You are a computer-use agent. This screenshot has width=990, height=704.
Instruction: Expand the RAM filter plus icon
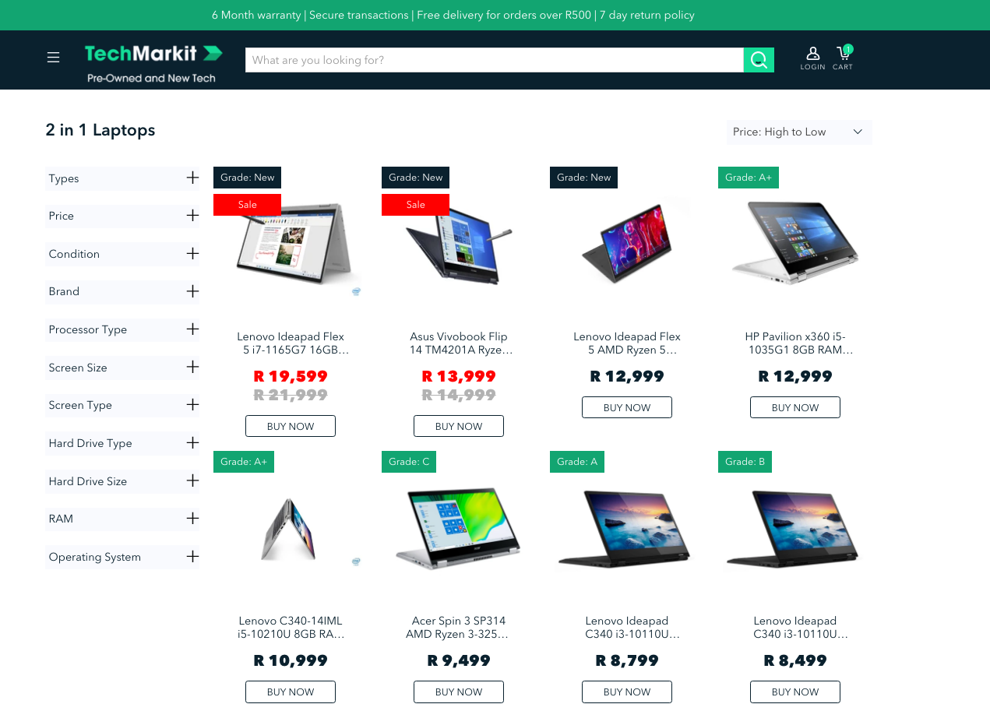[192, 518]
